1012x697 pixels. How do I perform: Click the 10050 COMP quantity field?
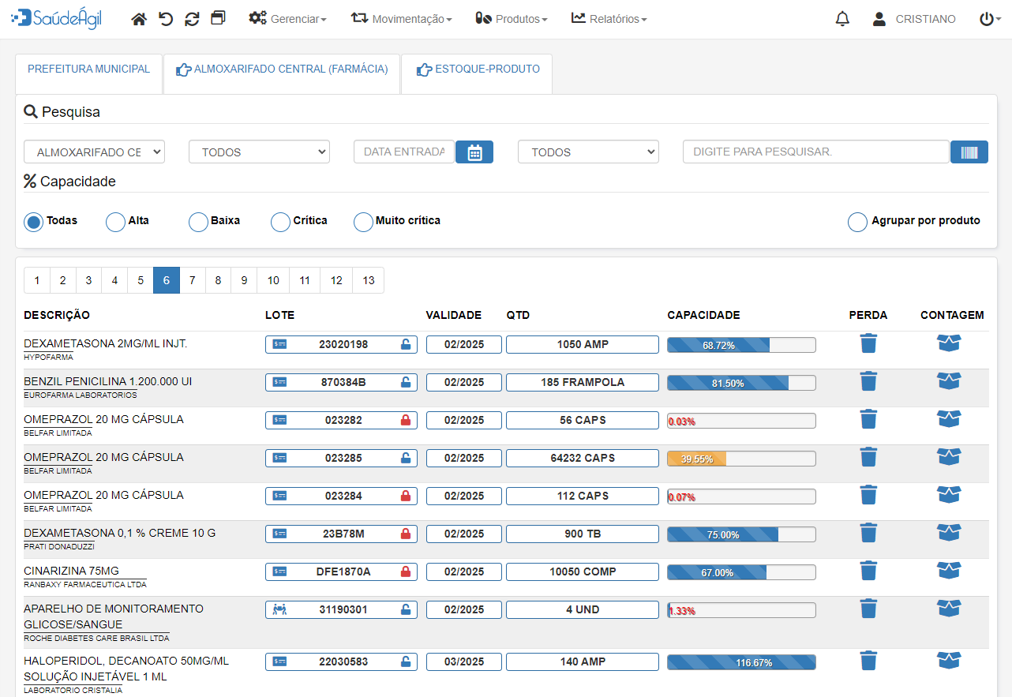pos(583,571)
